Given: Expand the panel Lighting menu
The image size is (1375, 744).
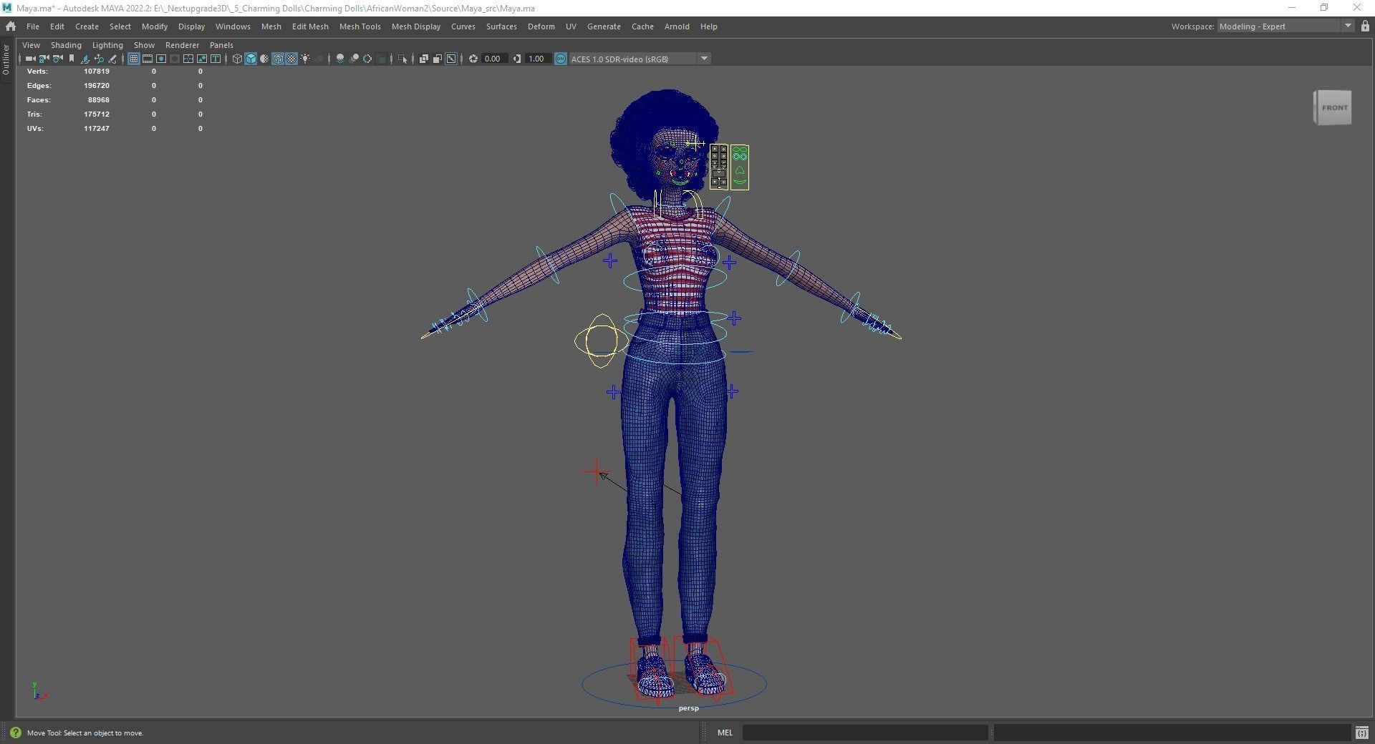Looking at the screenshot, I should [x=107, y=45].
